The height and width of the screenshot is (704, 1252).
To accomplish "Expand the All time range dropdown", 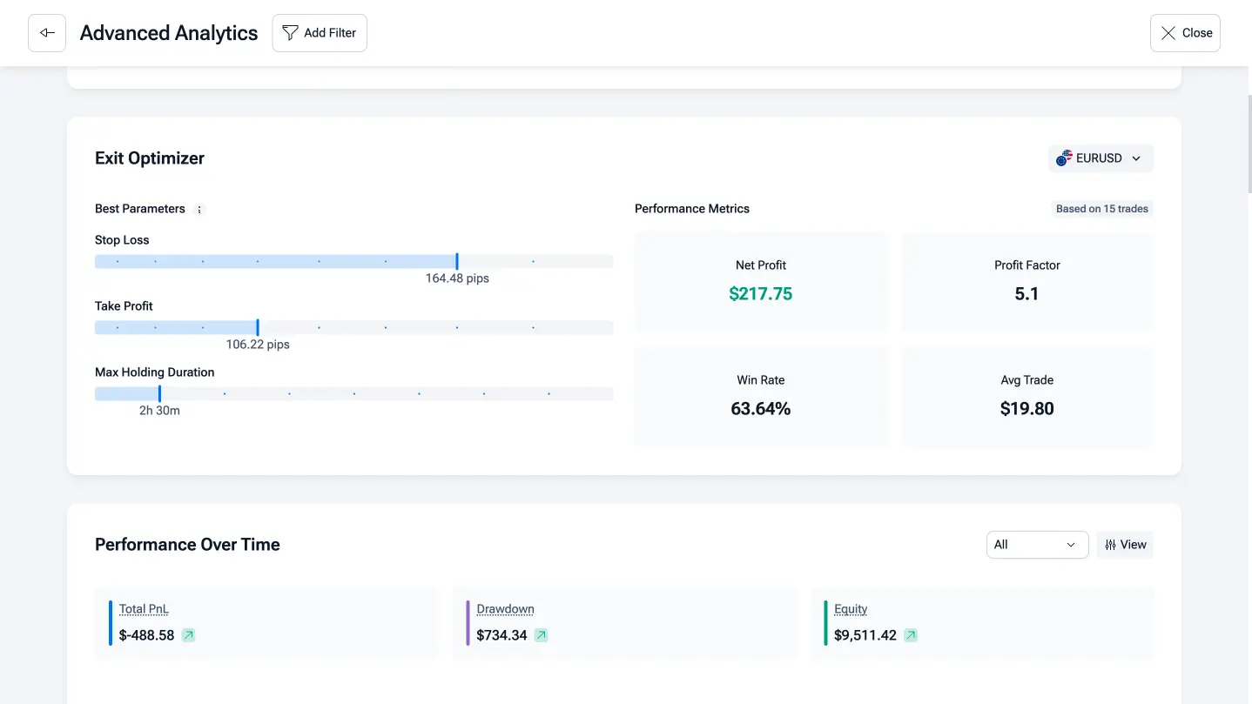I will tap(1037, 545).
